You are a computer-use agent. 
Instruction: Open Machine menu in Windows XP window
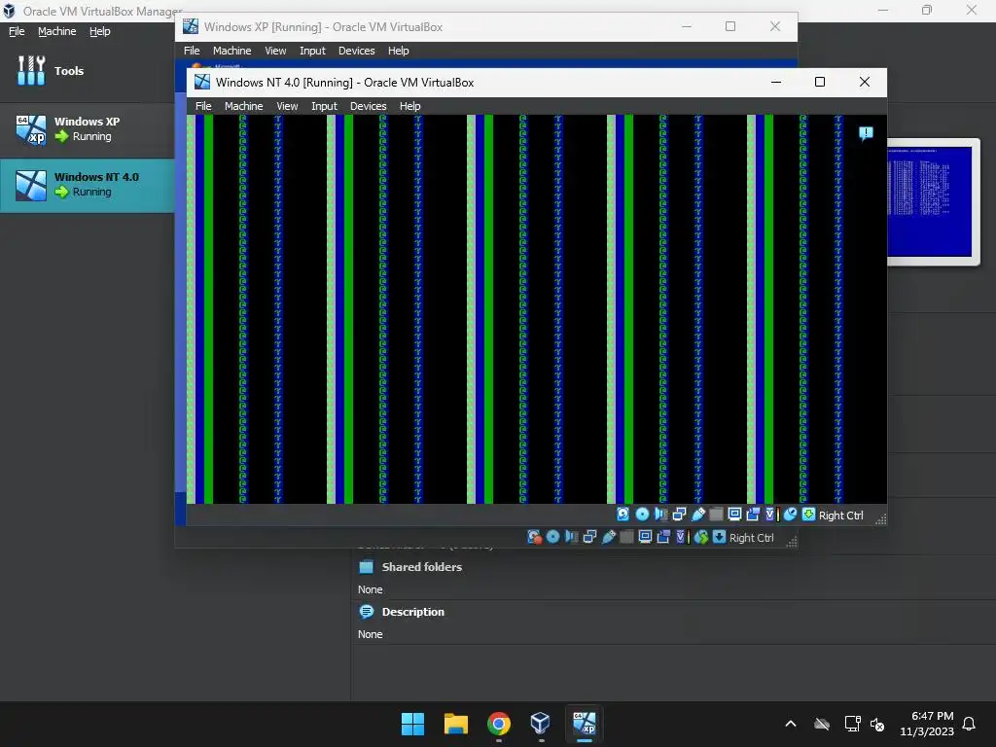(231, 51)
